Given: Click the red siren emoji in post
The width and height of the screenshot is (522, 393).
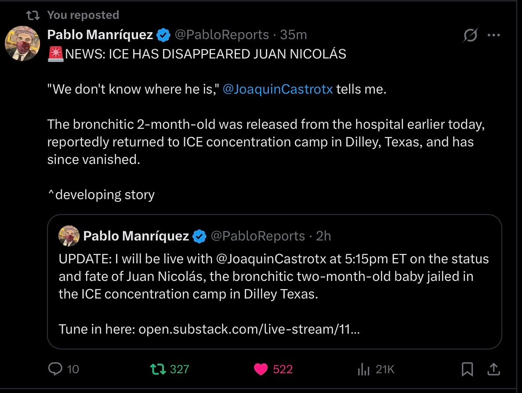Looking at the screenshot, I should pyautogui.click(x=56, y=54).
